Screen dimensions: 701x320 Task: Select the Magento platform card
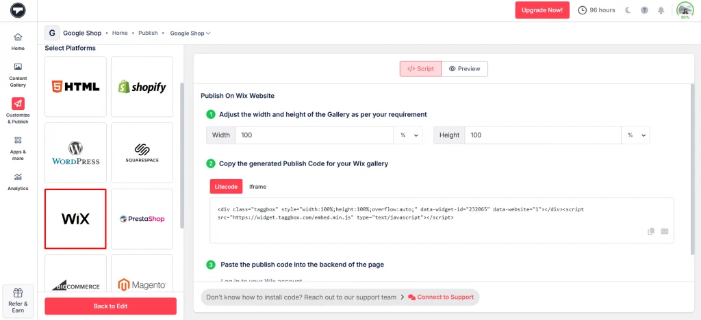click(142, 273)
